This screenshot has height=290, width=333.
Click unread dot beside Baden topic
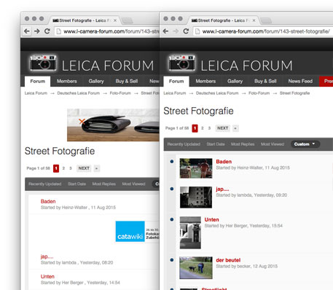click(x=172, y=161)
